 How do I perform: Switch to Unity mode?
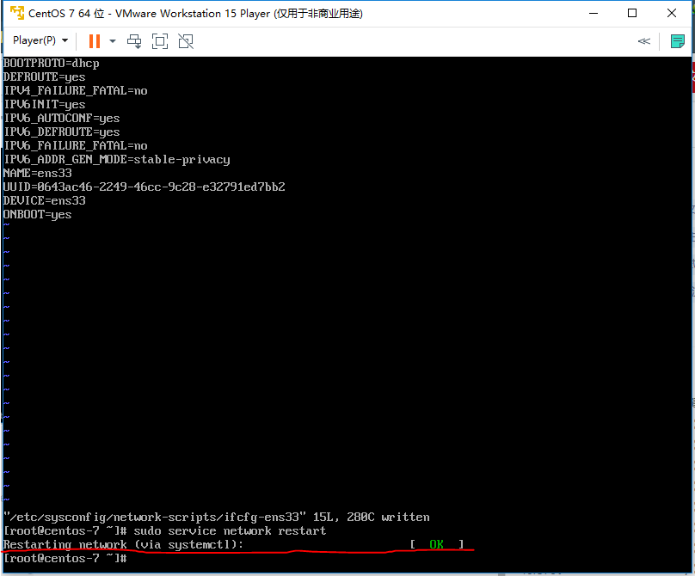186,40
